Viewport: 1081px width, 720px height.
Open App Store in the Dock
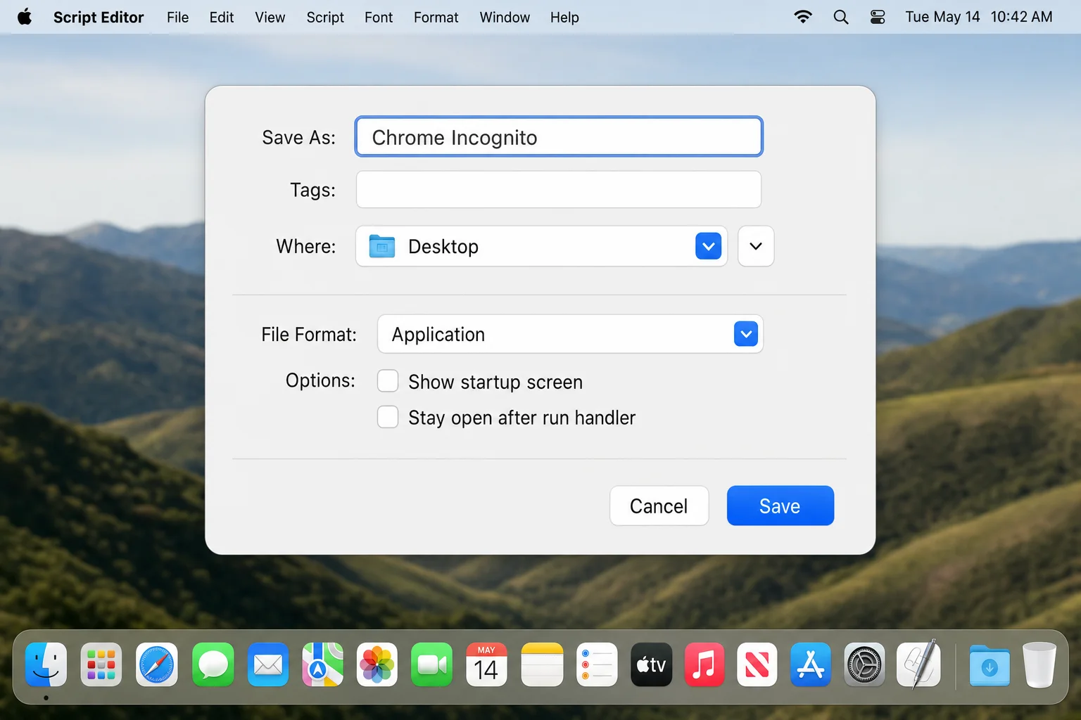click(811, 664)
